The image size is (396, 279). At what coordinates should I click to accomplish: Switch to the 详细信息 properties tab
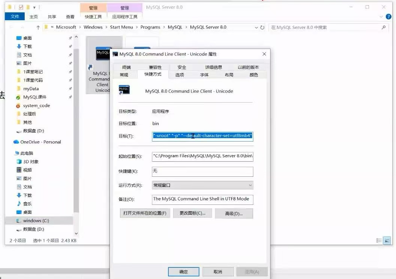(x=213, y=67)
